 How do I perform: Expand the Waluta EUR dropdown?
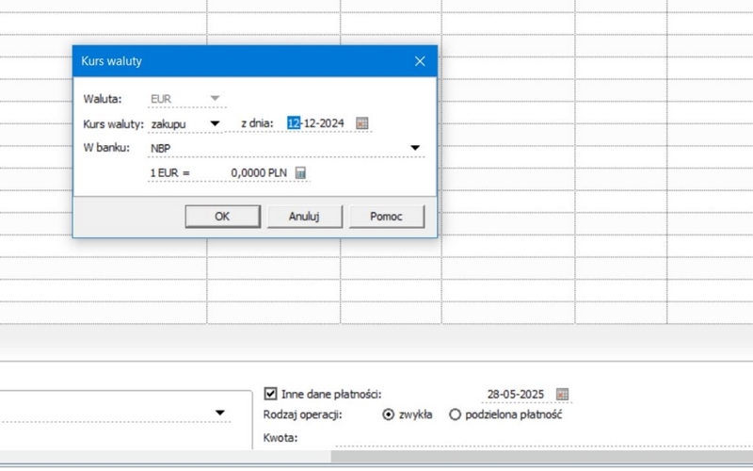215,98
